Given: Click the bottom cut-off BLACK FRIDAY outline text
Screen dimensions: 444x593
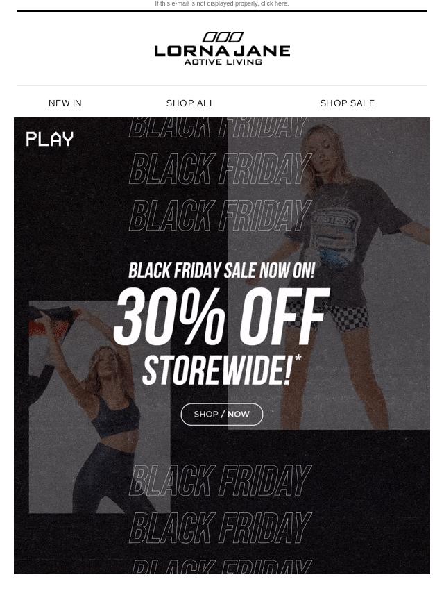Looking at the screenshot, I should [x=222, y=567].
